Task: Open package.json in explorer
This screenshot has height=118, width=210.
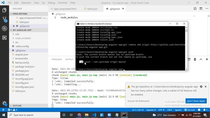Action: [22, 71]
